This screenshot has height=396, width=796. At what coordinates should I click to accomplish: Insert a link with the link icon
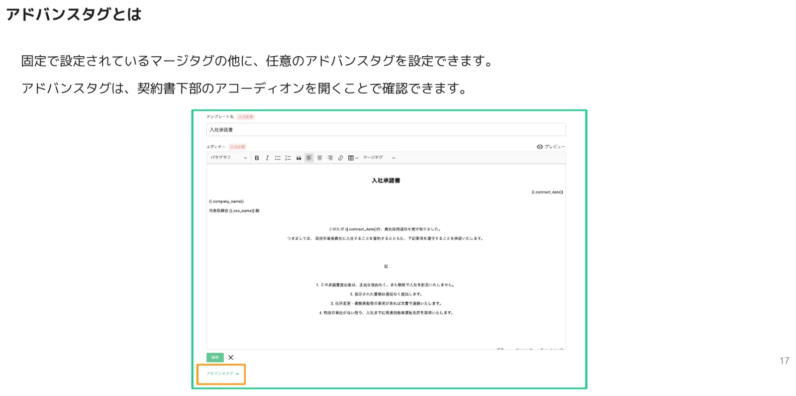point(340,158)
